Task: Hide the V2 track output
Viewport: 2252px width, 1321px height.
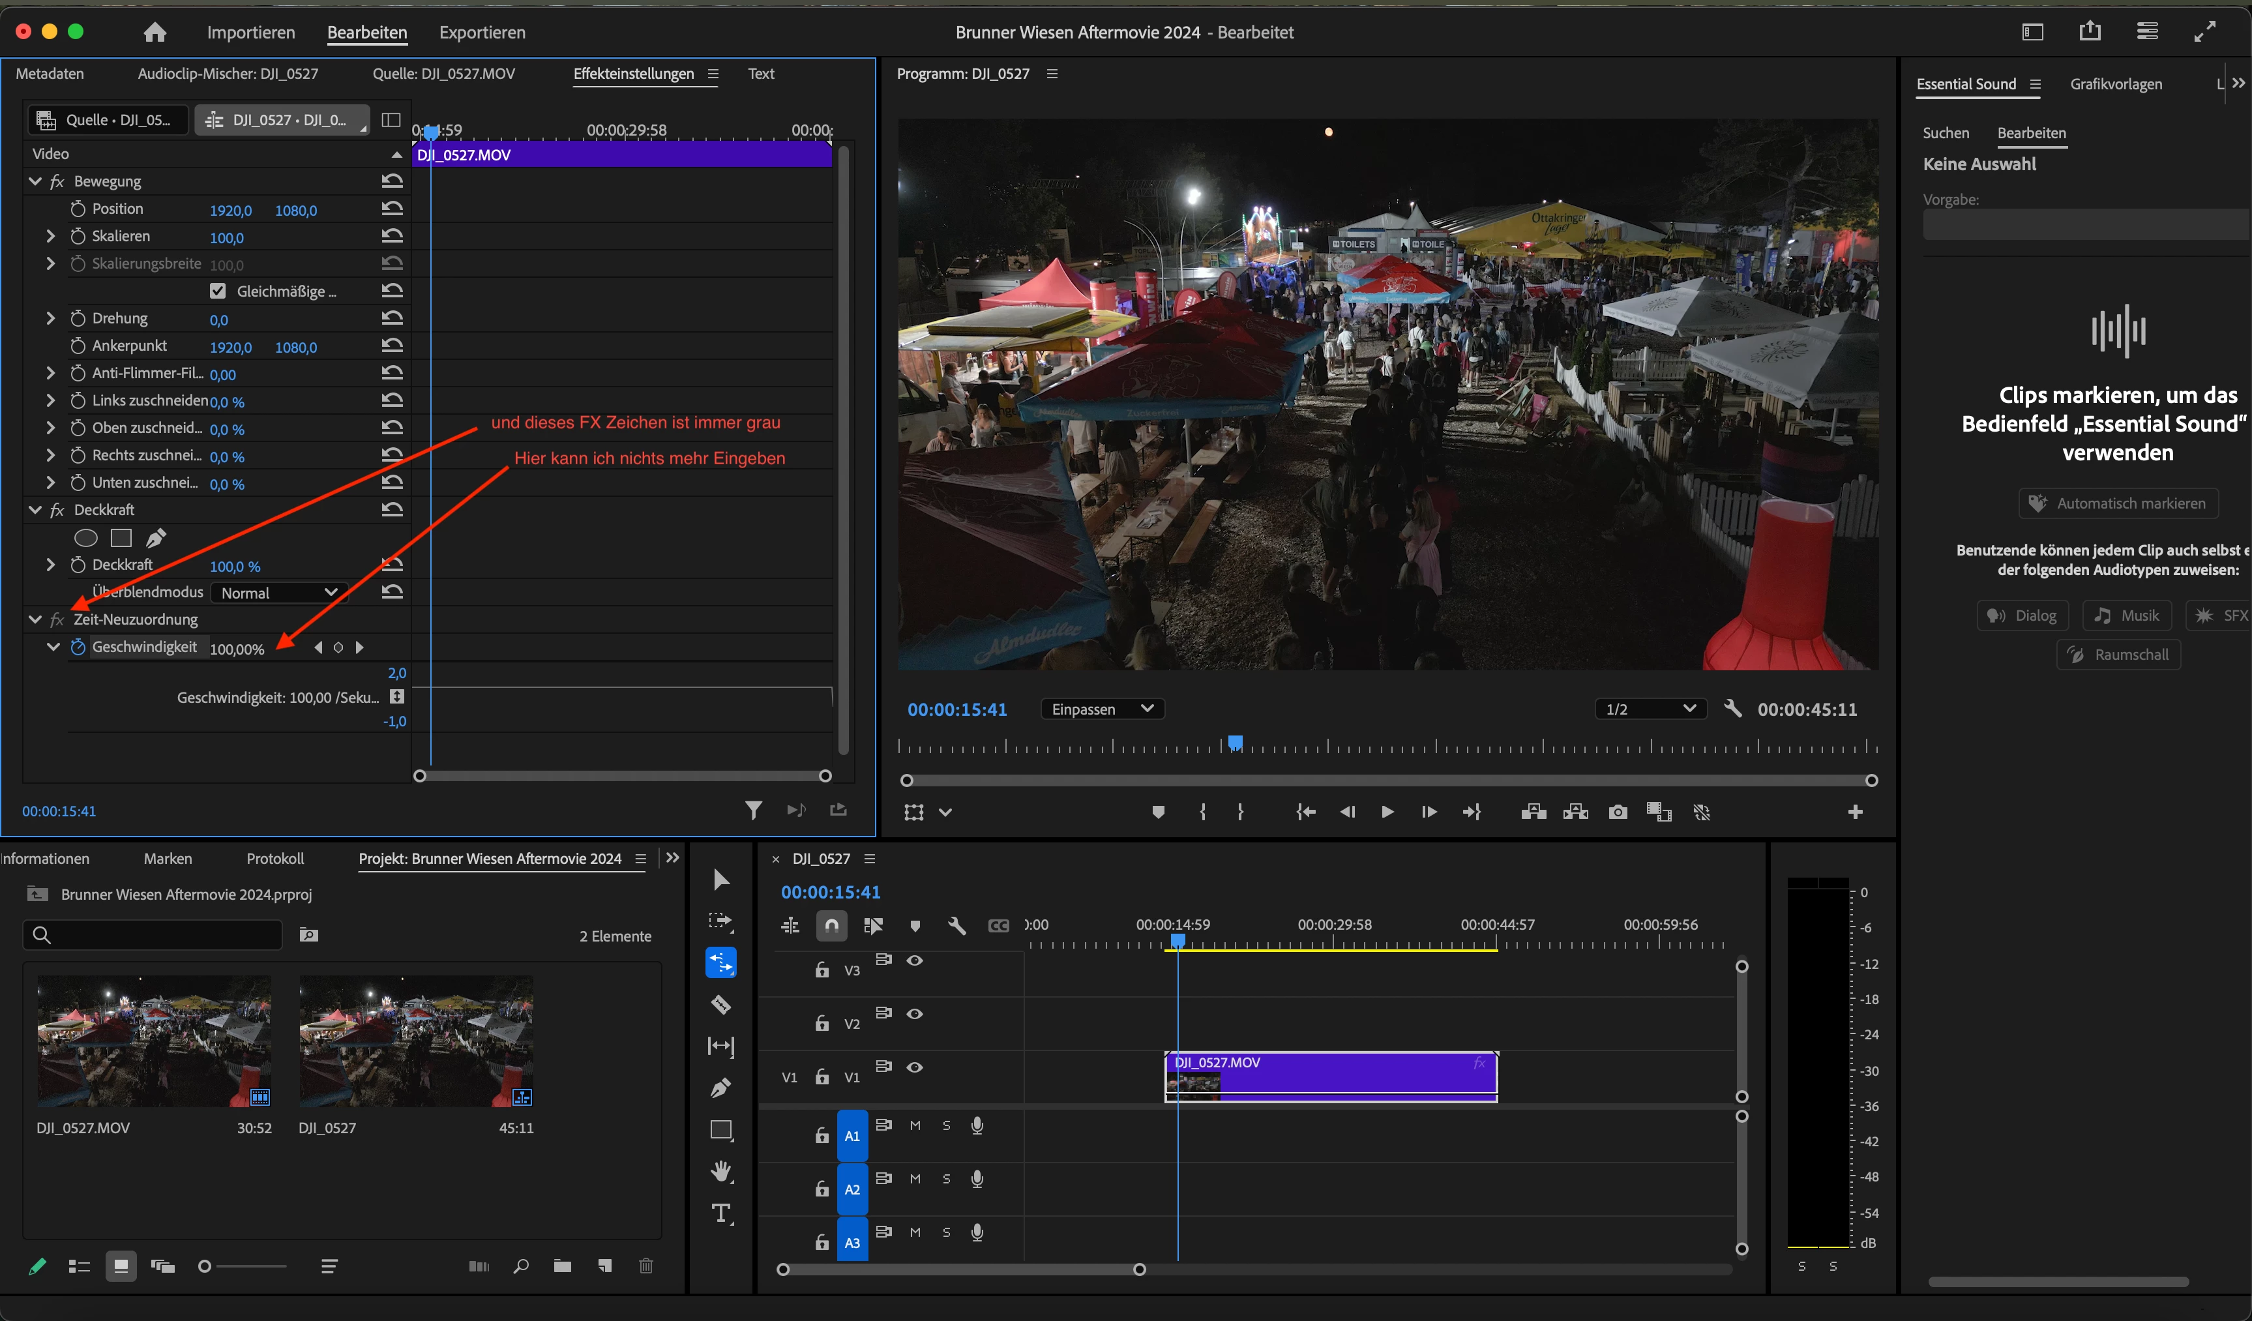Action: (914, 1013)
